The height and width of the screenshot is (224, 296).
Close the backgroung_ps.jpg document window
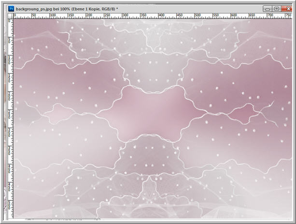287,9
